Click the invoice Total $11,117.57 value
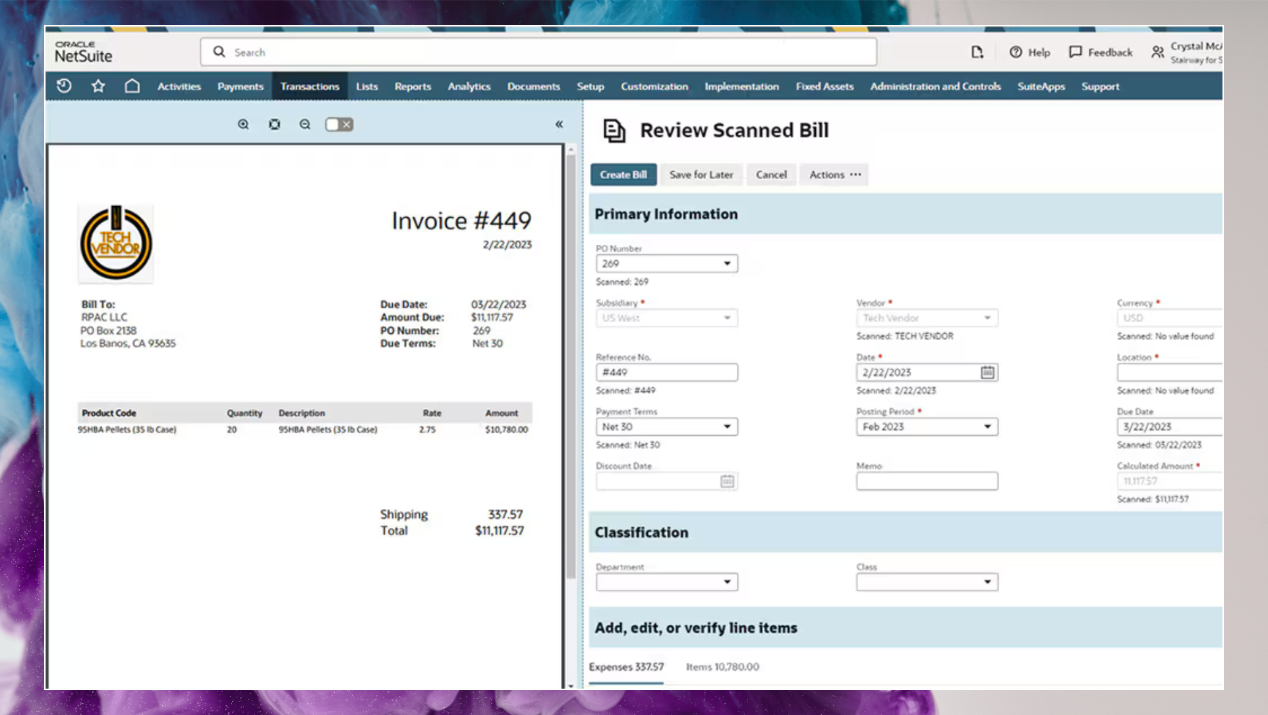Screen dimensions: 1268x715 (500, 531)
